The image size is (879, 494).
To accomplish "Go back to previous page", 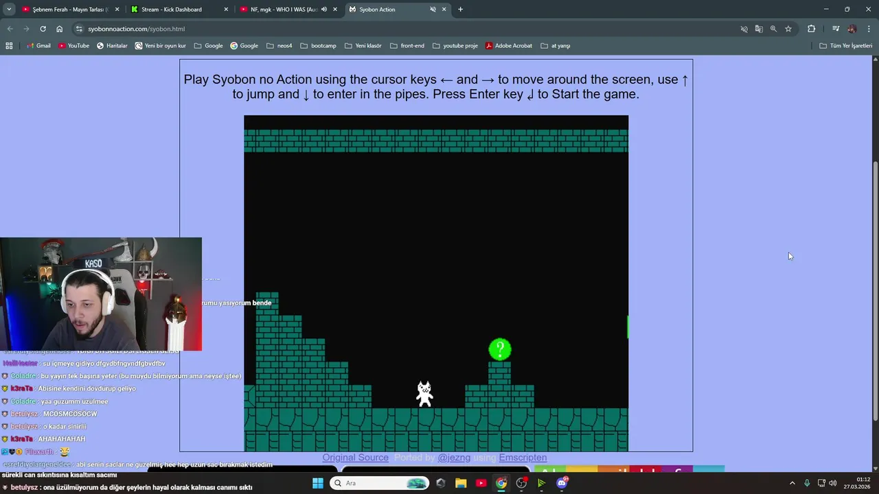I will pos(10,29).
